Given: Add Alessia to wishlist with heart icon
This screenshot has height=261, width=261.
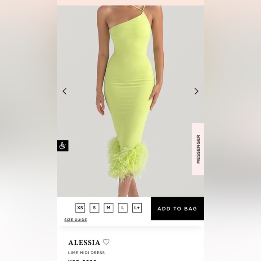Looking at the screenshot, I should coord(106,242).
